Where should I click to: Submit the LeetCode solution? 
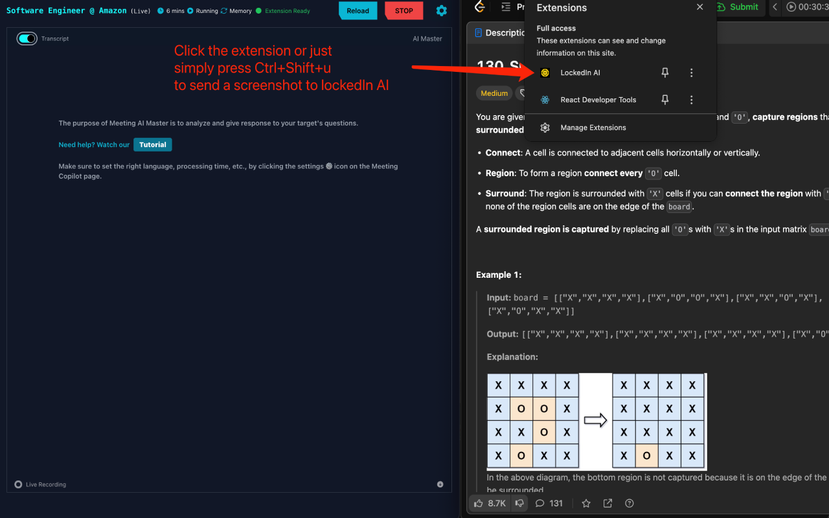pyautogui.click(x=738, y=7)
